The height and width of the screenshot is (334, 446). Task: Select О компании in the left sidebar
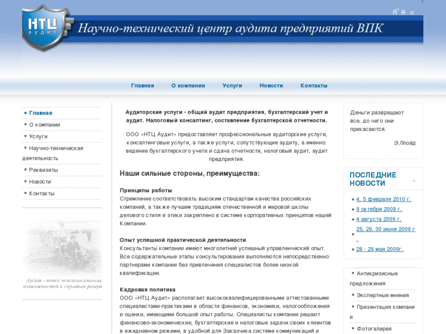44,125
